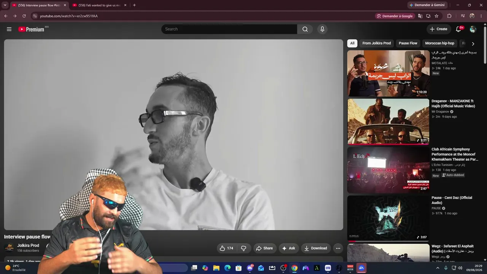Open Club Africain Symphony video thumbnail
This screenshot has width=487, height=274.
(x=388, y=170)
